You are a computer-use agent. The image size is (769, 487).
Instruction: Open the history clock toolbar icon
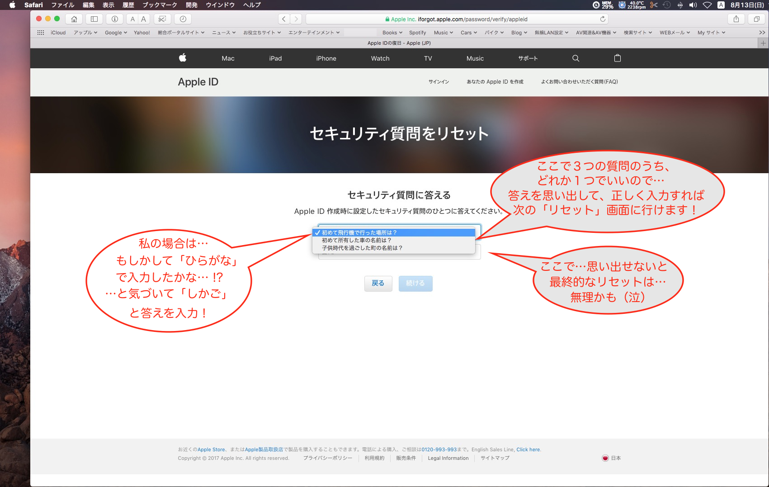[183, 19]
